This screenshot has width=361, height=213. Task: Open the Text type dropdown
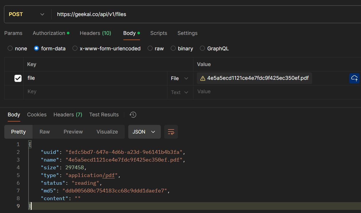pos(180,92)
